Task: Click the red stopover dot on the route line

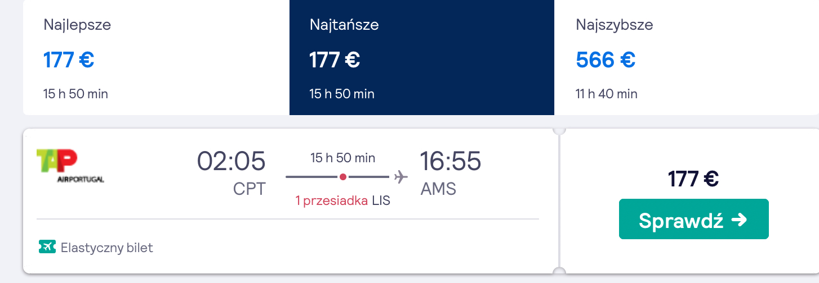Action: pyautogui.click(x=342, y=177)
